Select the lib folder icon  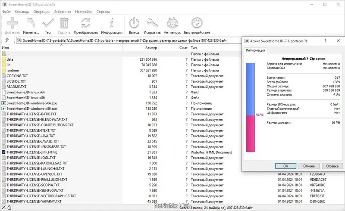pos(4,65)
